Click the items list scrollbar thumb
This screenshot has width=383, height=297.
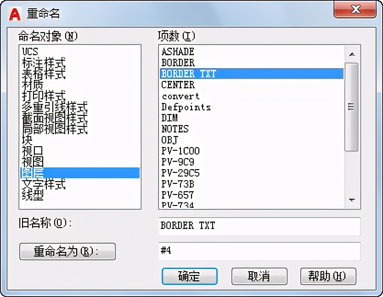point(351,107)
